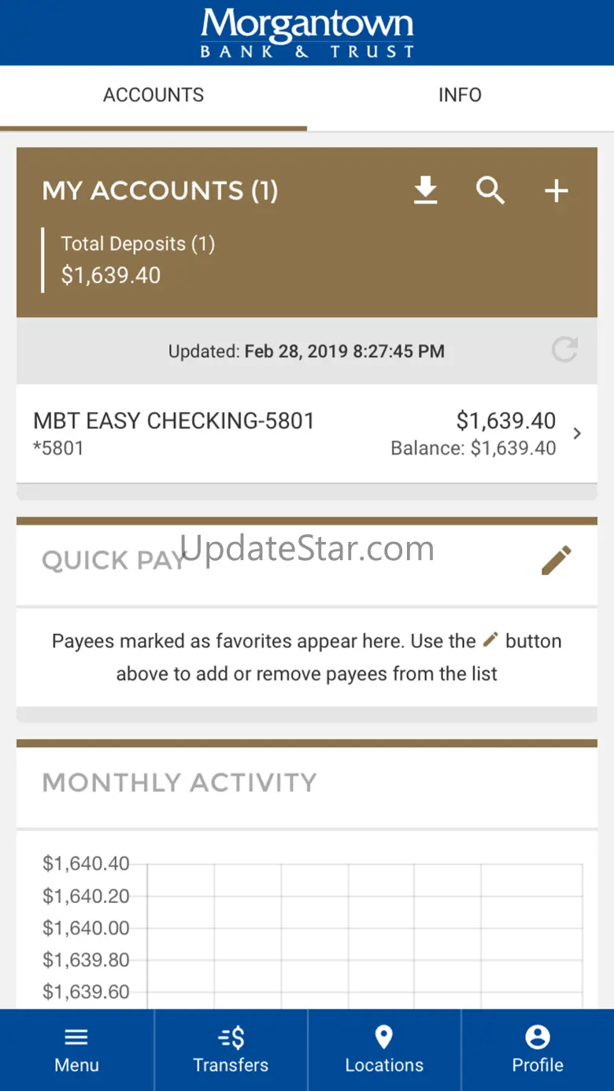Switch to the ACCOUNTS tab

click(x=153, y=95)
